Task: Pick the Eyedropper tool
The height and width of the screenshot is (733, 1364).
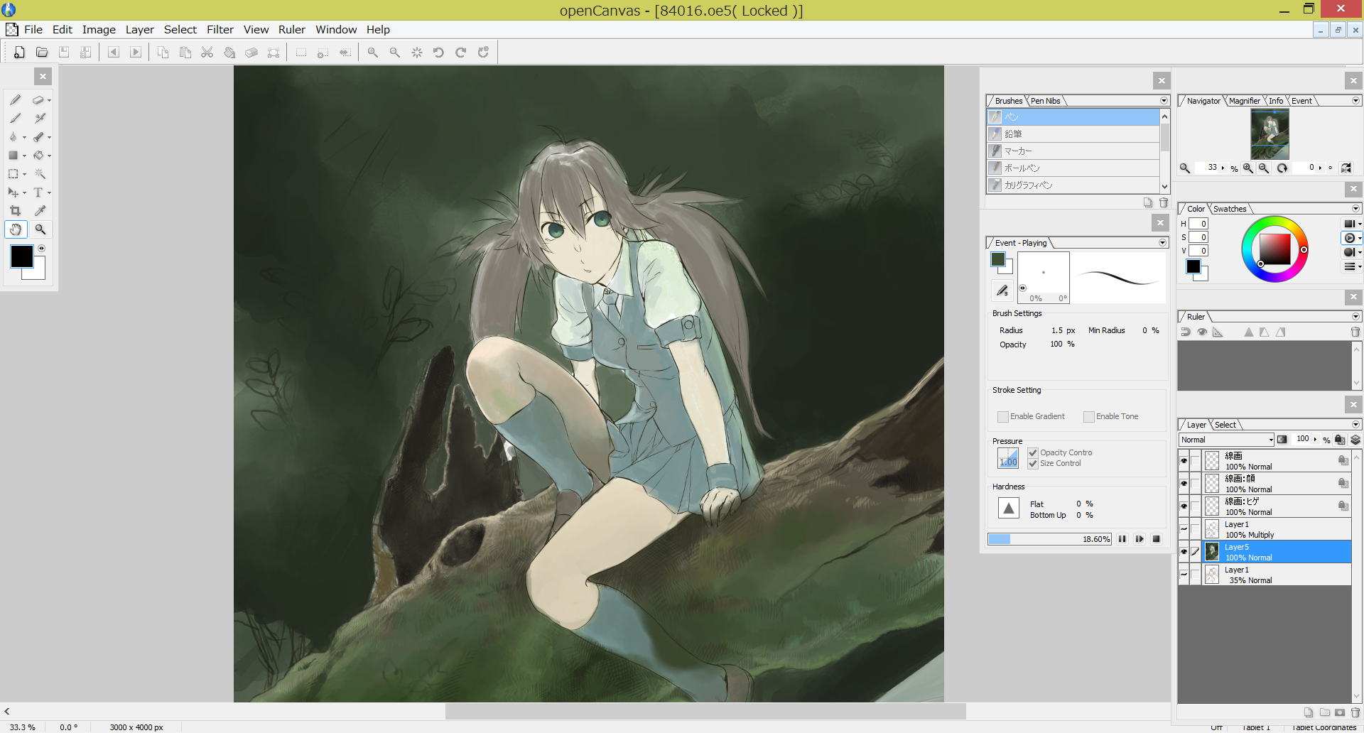Action: point(40,210)
